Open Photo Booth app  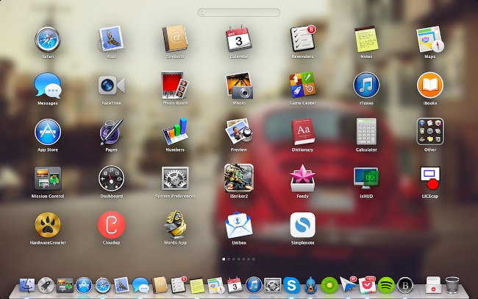pos(175,85)
